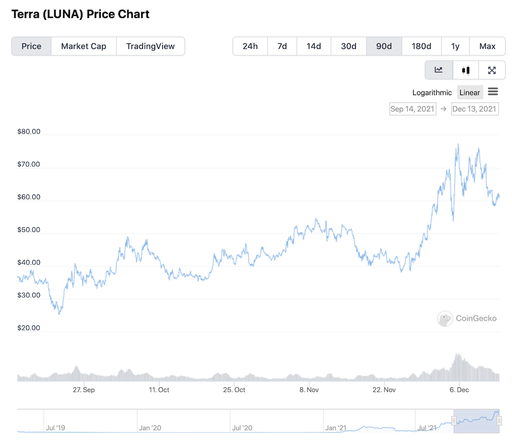
Task: Show the Max time range
Action: pyautogui.click(x=487, y=47)
